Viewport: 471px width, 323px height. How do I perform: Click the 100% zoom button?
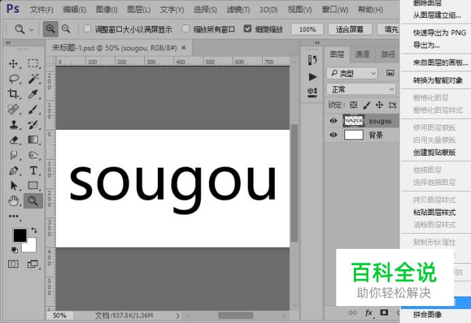click(x=307, y=29)
